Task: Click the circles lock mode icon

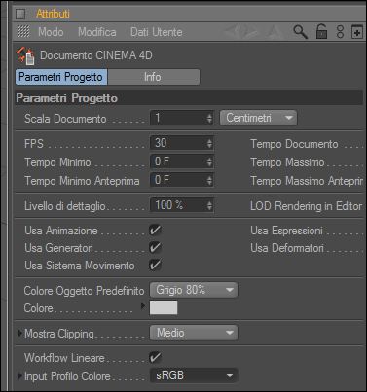Action: click(x=340, y=32)
